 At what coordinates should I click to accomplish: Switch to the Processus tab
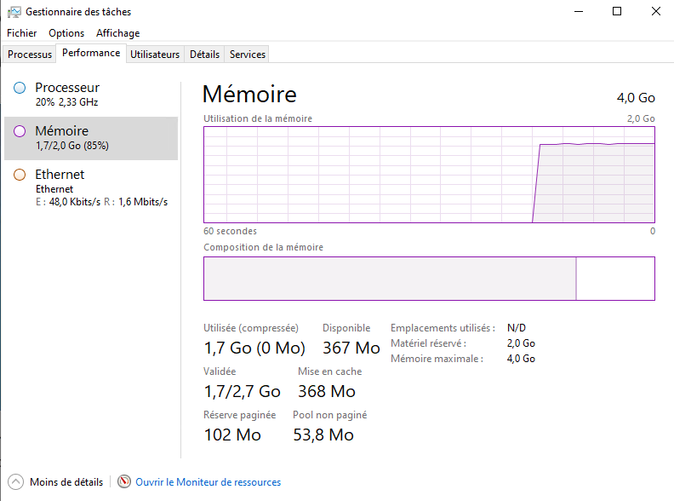click(30, 55)
